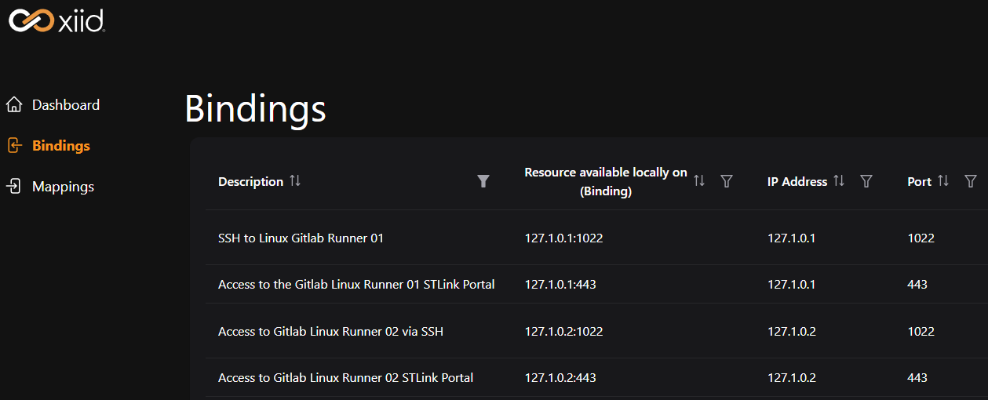
Task: Open filter for Resource available locally column
Action: 727,181
